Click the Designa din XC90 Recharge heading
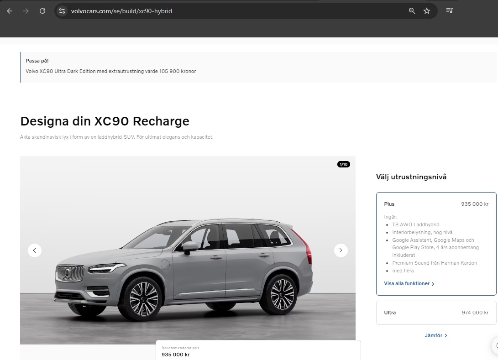The height and width of the screenshot is (360, 498). 105,121
